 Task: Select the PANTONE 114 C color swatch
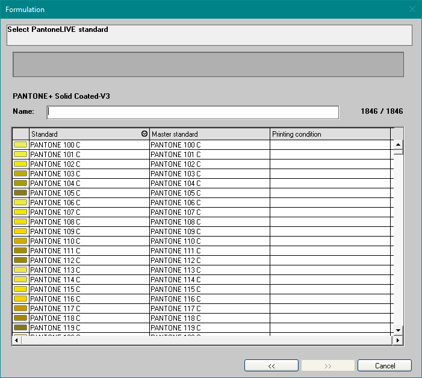tap(20, 279)
